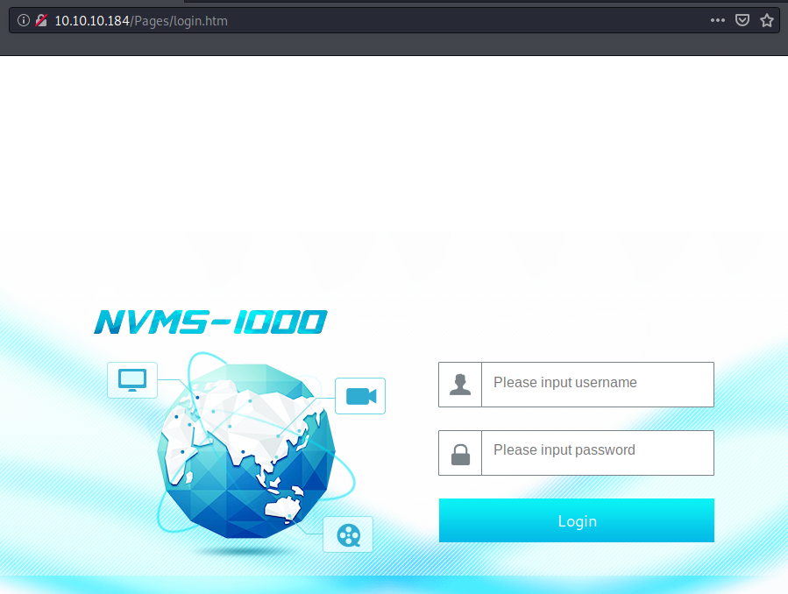The height and width of the screenshot is (594, 788).
Task: Click the padlock icon beside password field
Action: 460,453
